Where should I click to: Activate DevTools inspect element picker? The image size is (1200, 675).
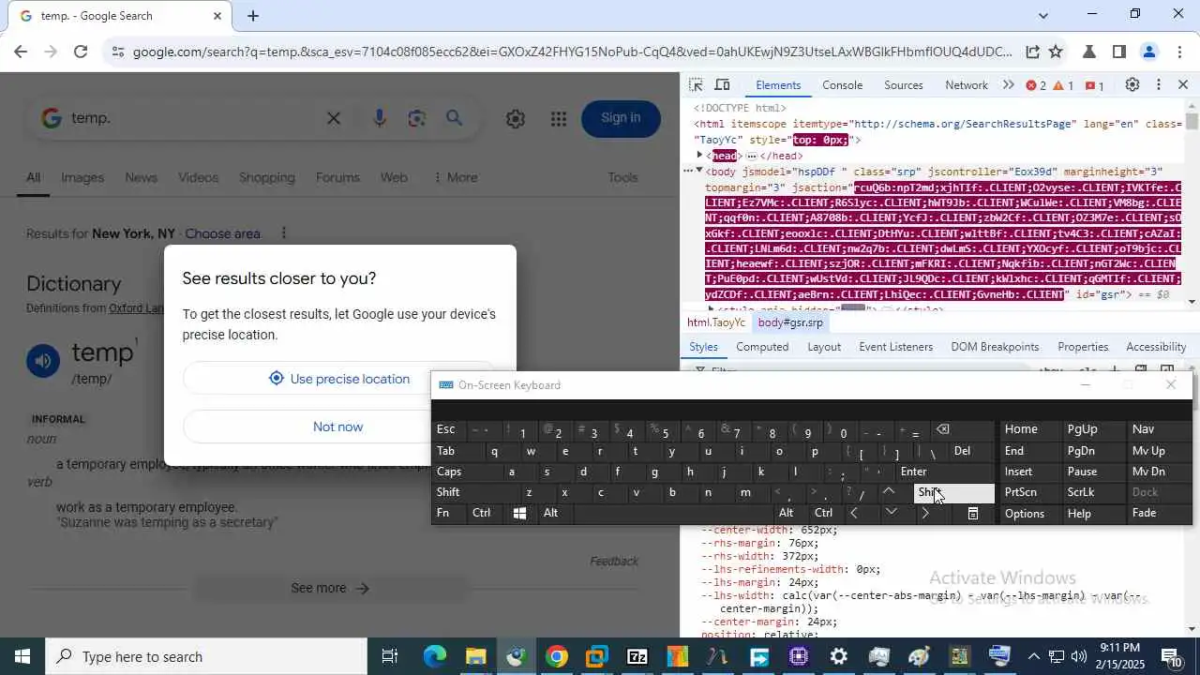coord(696,85)
